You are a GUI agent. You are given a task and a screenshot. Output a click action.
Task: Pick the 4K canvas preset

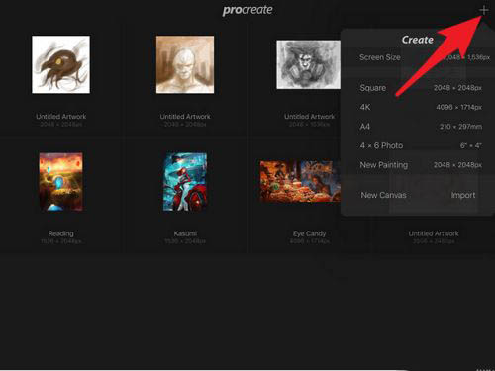(421, 107)
